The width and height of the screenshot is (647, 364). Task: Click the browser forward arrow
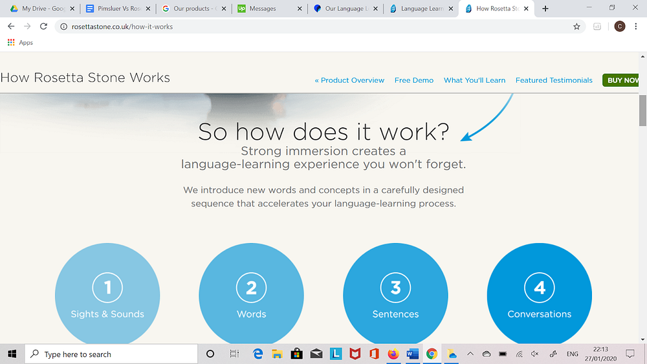27,27
